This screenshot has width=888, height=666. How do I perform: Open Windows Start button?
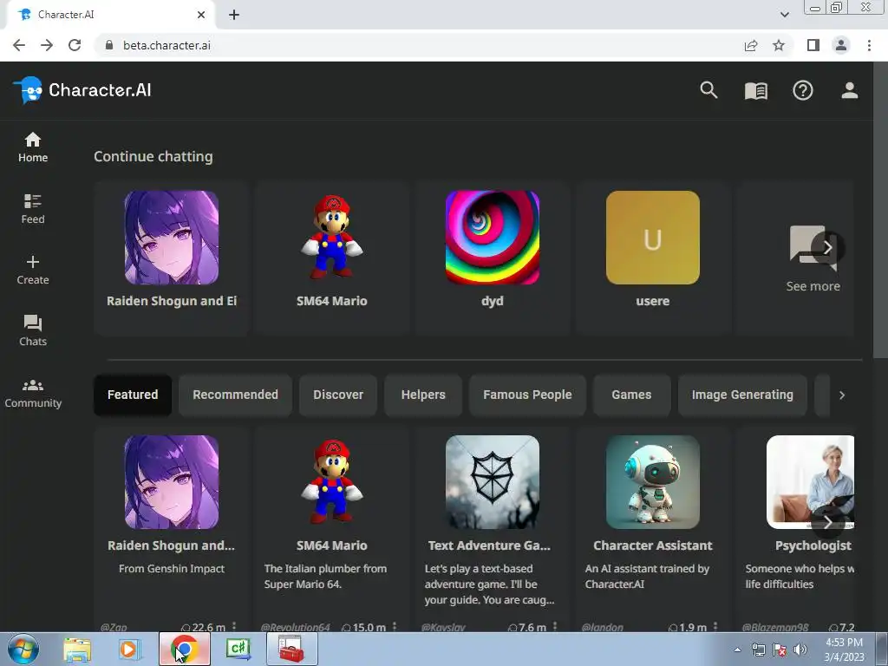point(23,649)
